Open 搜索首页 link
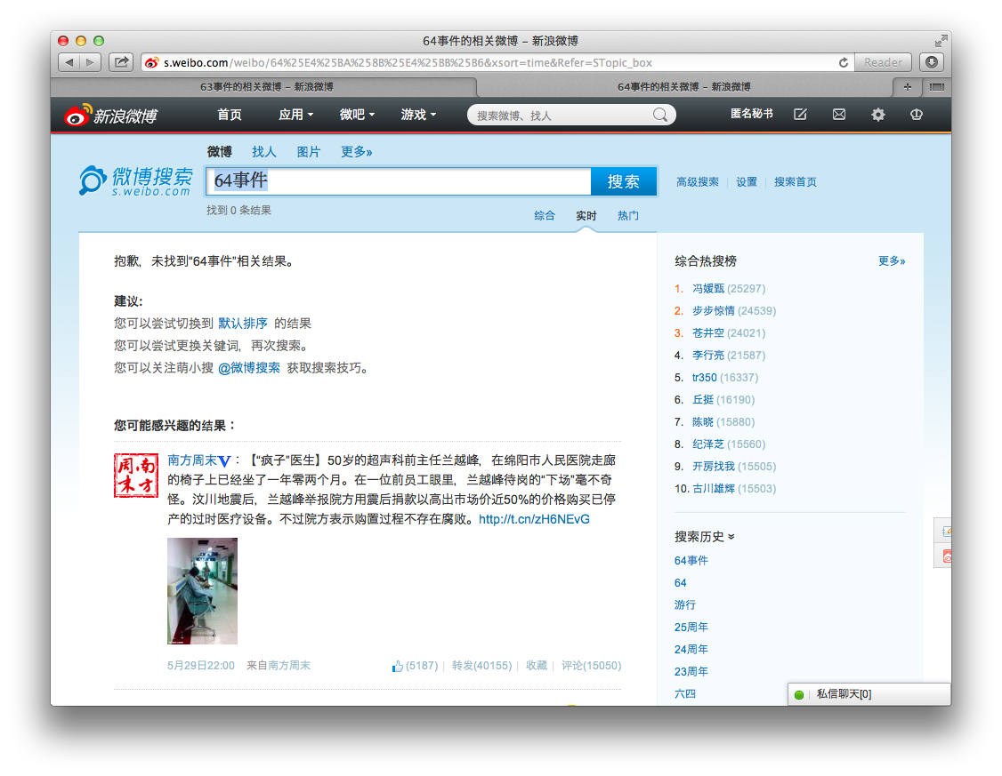This screenshot has width=1002, height=776. click(x=796, y=182)
